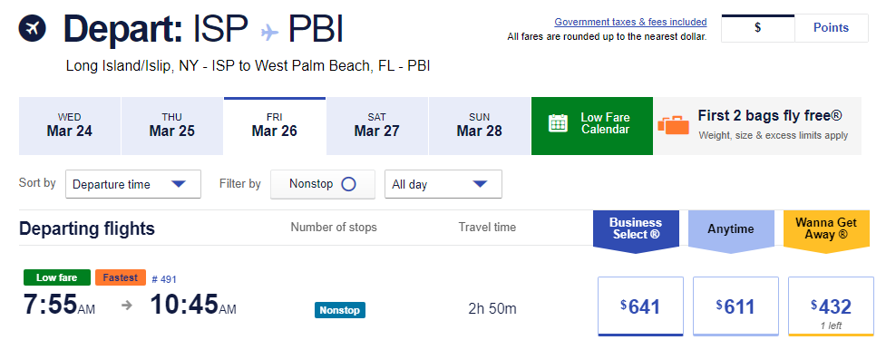
Task: Click the blue Nonstop label on flight 491
Action: click(x=339, y=310)
